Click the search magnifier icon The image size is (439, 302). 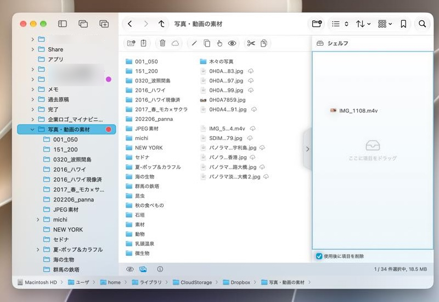point(422,24)
